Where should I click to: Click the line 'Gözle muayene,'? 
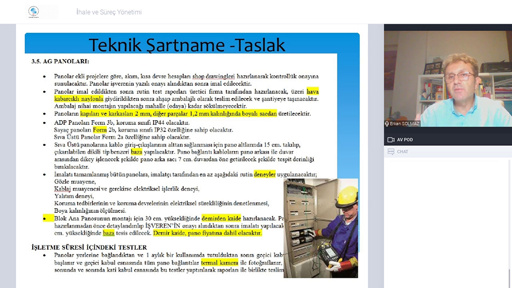(x=75, y=182)
